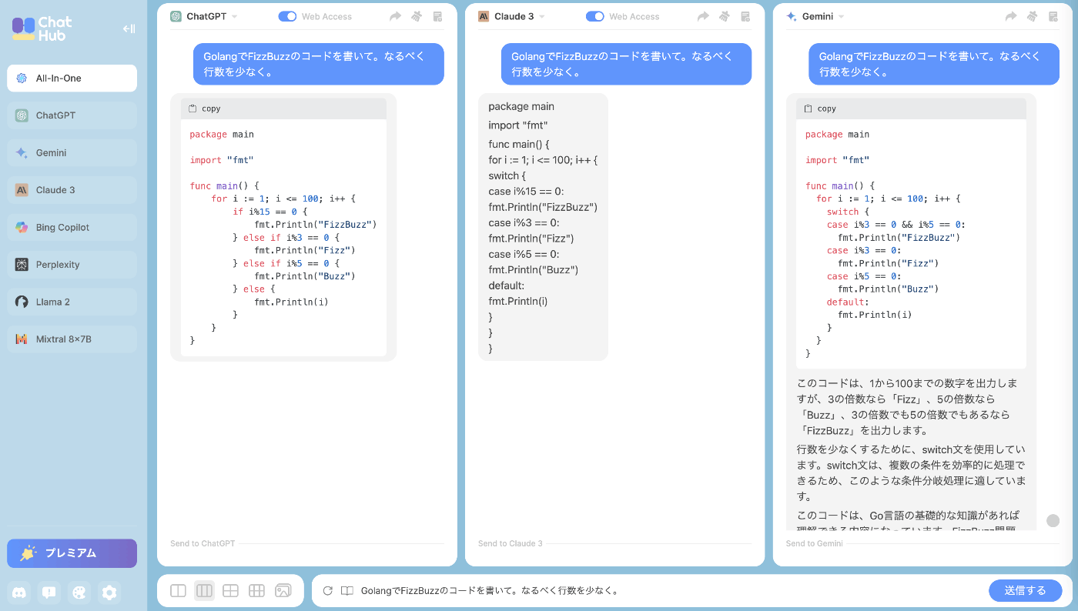Open ChatGPT in the sidebar
The image size is (1078, 611).
pos(72,115)
